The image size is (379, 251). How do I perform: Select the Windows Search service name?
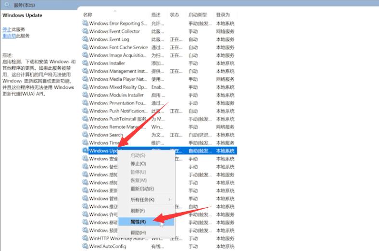(106, 135)
